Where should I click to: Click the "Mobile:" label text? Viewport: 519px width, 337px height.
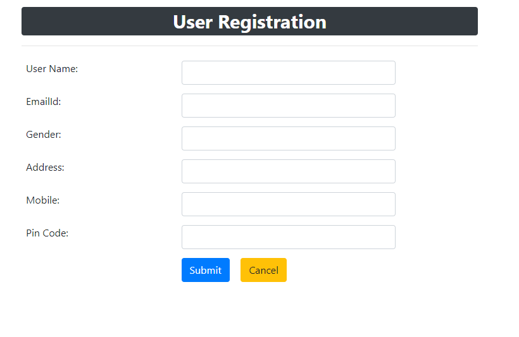42,200
